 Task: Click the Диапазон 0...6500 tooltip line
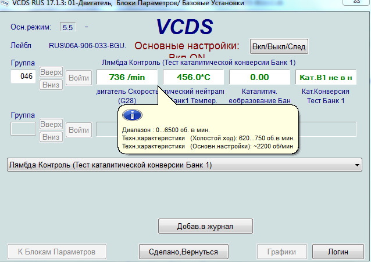tap(166, 130)
